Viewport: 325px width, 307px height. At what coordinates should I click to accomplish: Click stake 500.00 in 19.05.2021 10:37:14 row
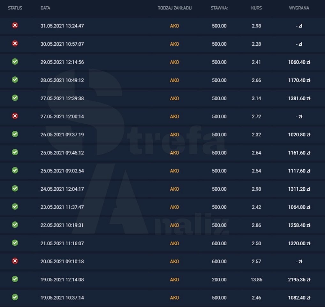pyautogui.click(x=219, y=298)
